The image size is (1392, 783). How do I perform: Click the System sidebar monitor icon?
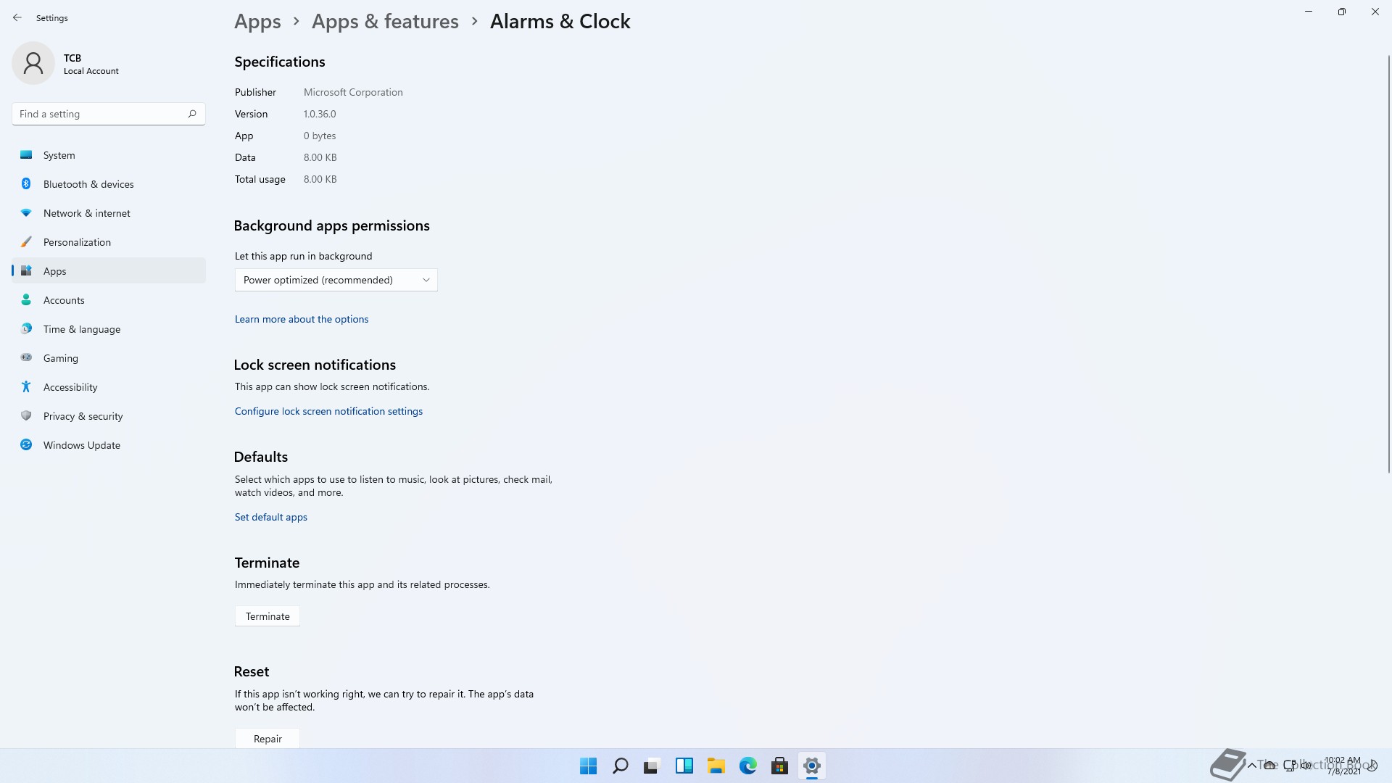click(26, 155)
